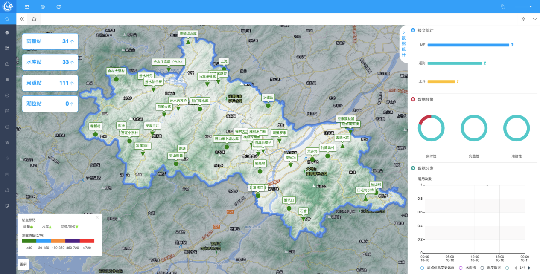
Task: Select the home tab in tab bar
Action: tap(34, 19)
